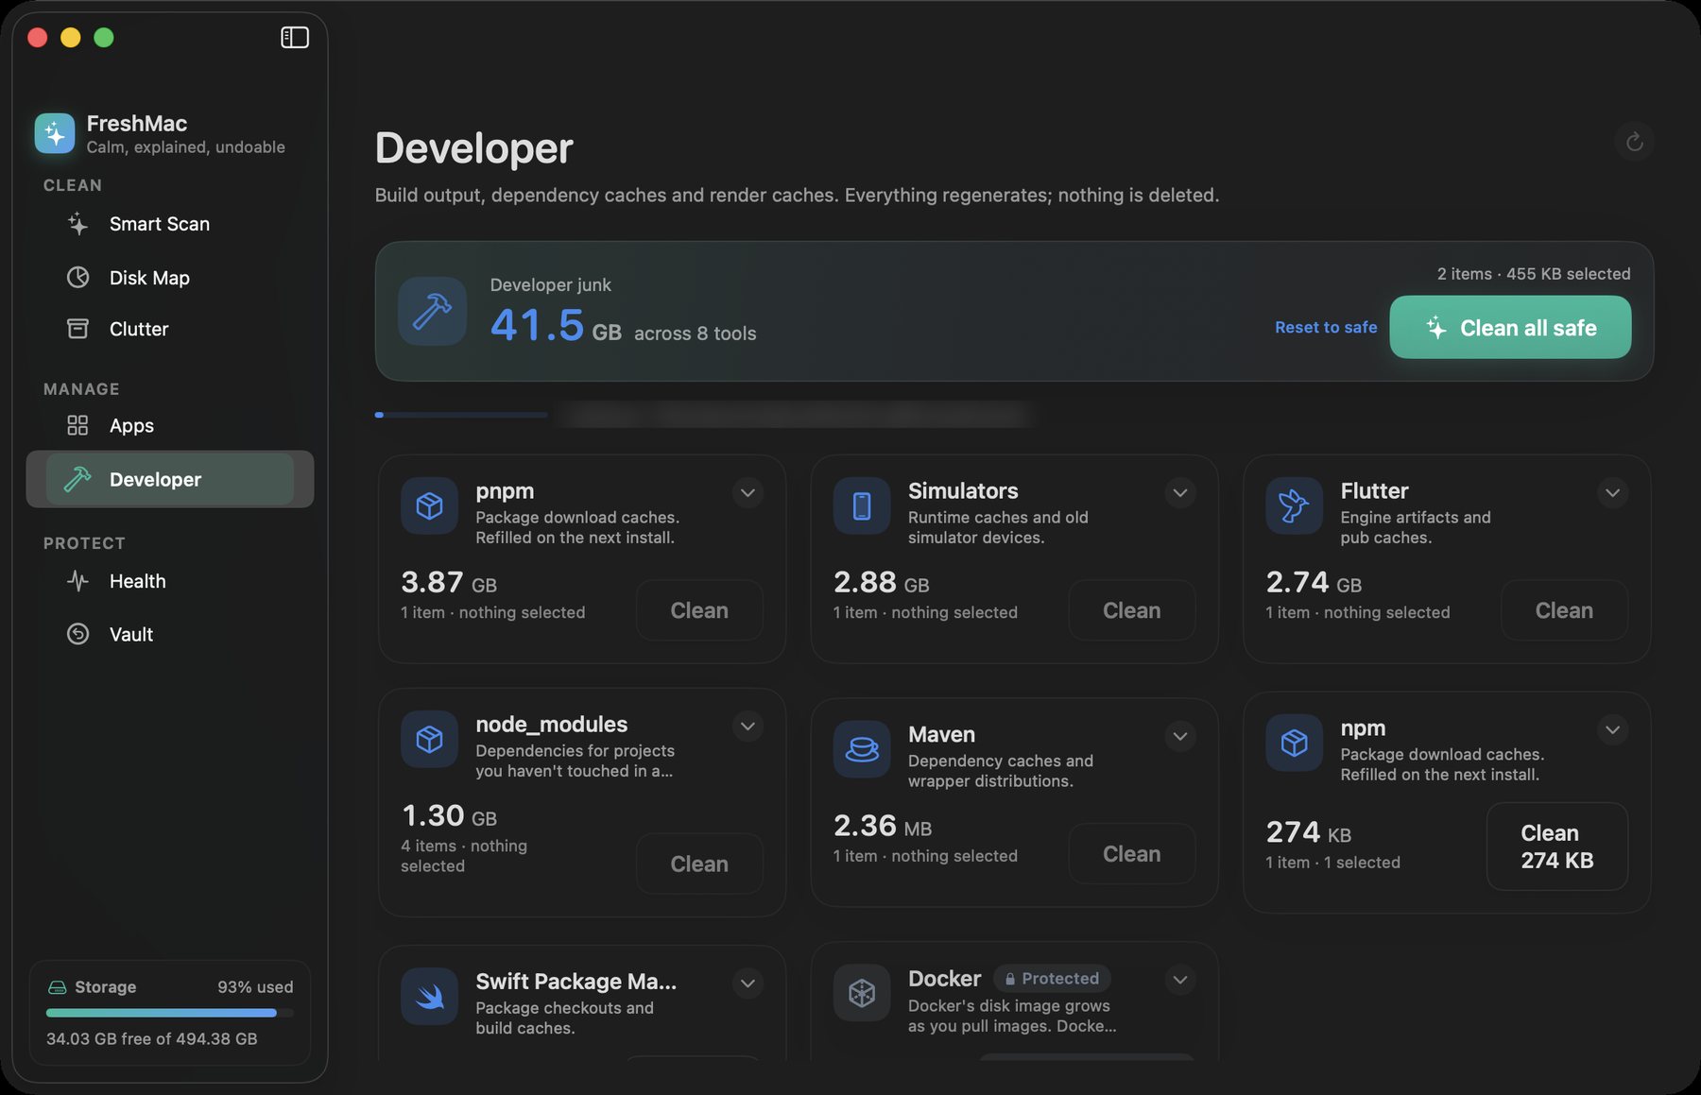
Task: Expand the Simulators card chevron
Action: [x=1180, y=492]
